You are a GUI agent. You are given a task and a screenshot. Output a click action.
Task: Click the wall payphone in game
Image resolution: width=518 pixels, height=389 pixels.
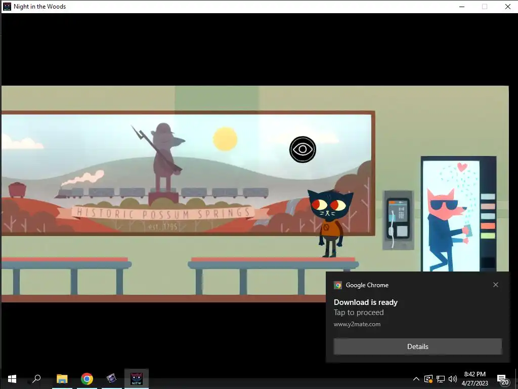(399, 220)
